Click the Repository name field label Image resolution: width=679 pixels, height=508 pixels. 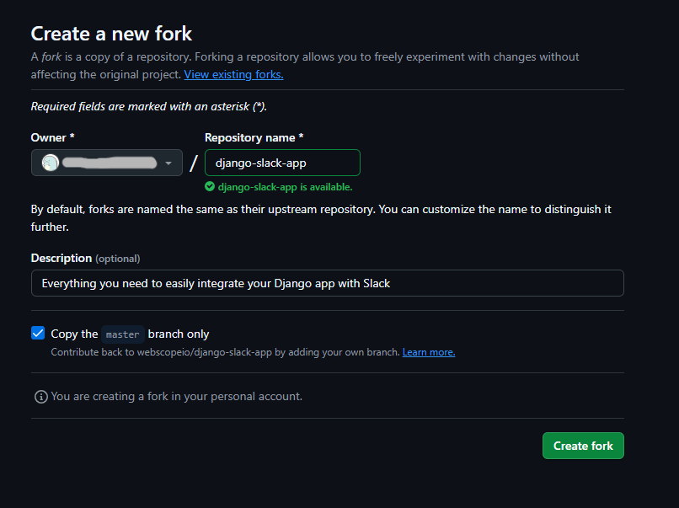pyautogui.click(x=254, y=137)
